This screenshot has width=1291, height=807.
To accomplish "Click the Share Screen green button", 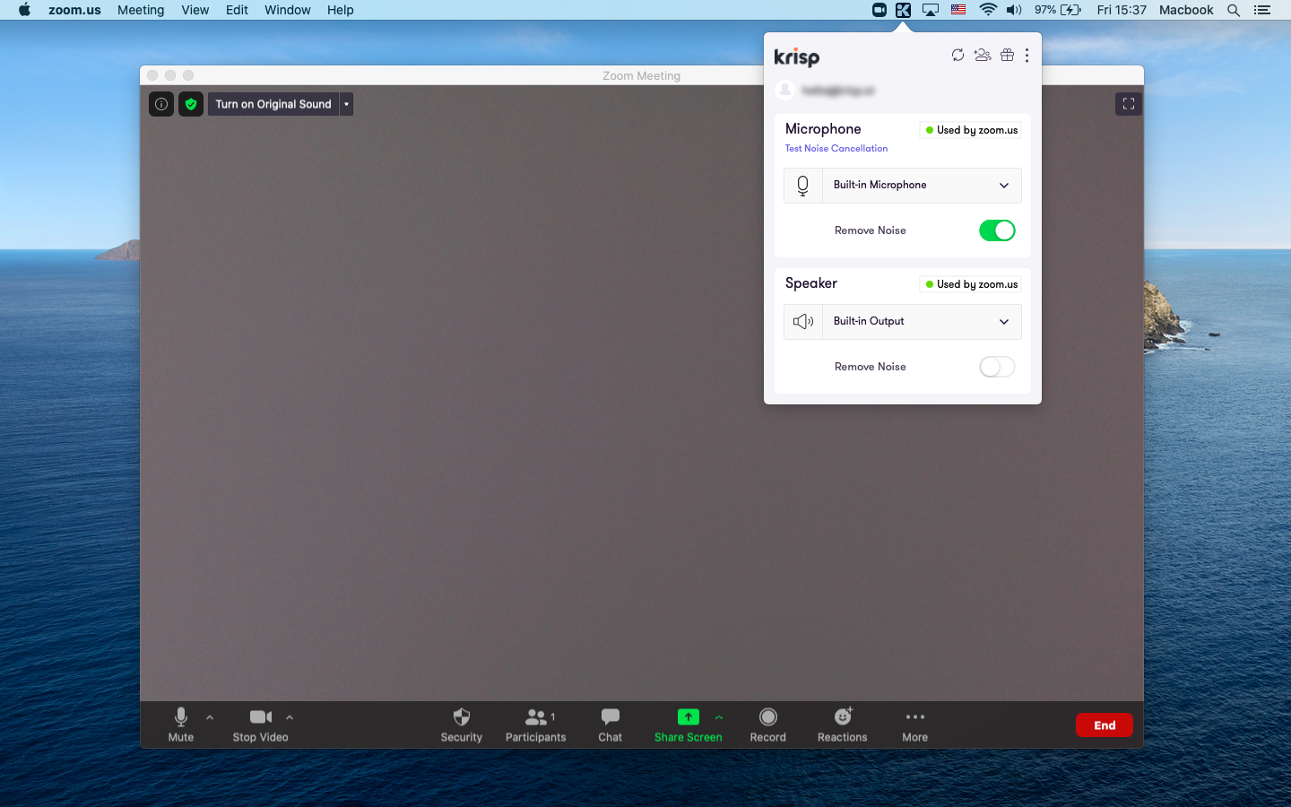I will tap(688, 725).
